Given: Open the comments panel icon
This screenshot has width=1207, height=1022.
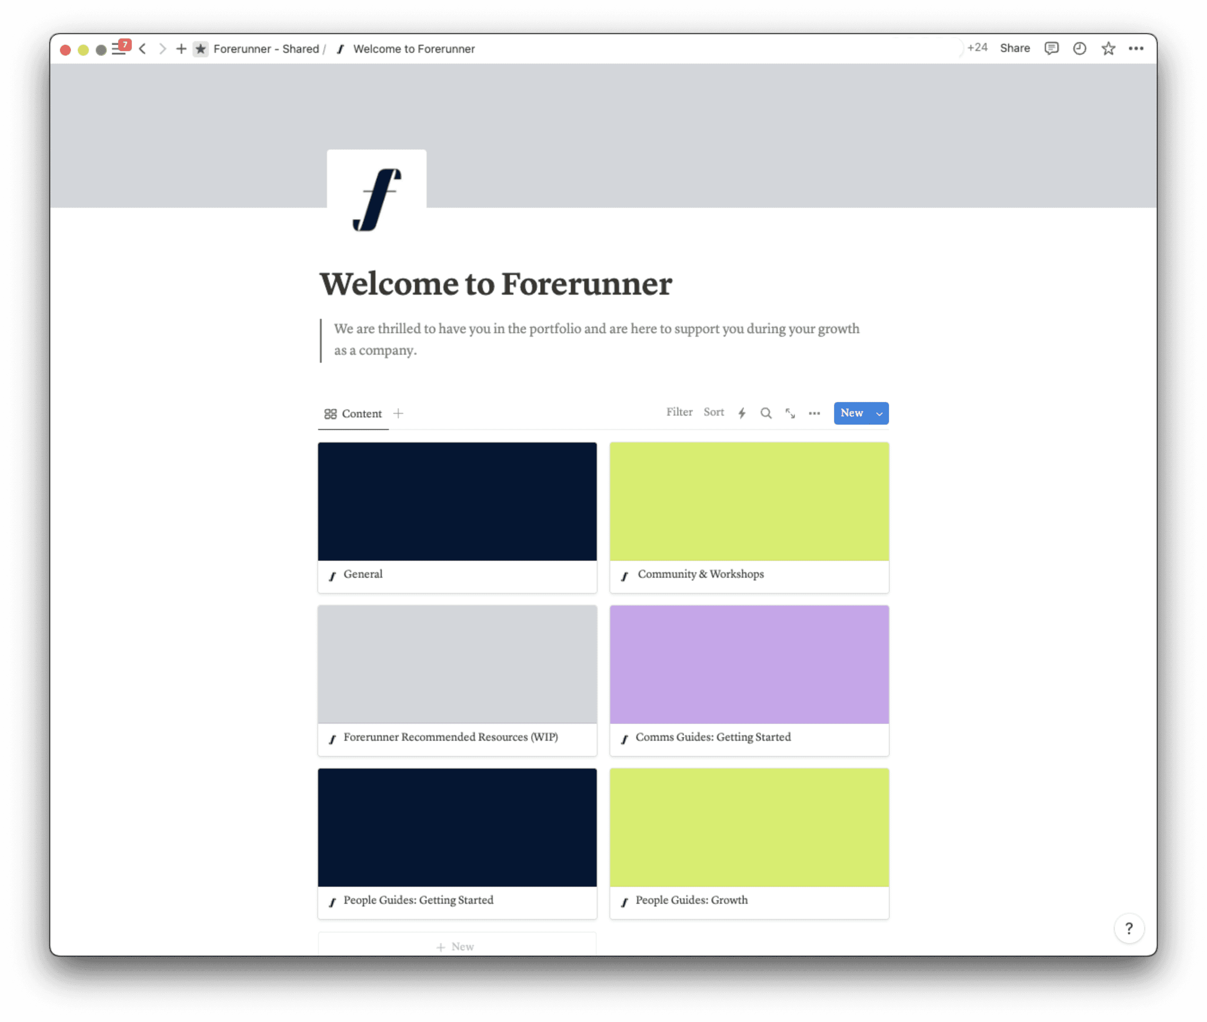Looking at the screenshot, I should (x=1051, y=49).
